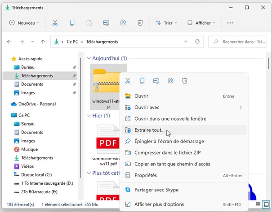
Task: Select Extraire tout... from context menu
Action: [150, 130]
